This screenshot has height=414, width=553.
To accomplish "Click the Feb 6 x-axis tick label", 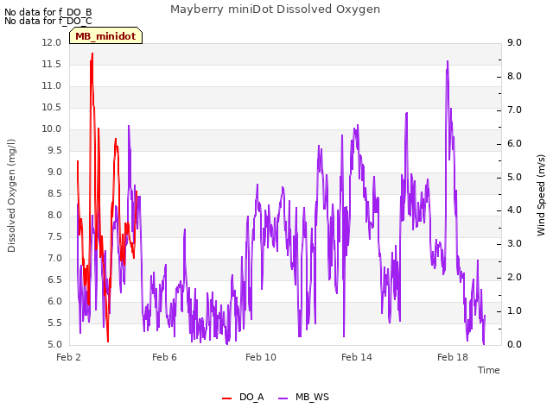I will coord(164,357).
